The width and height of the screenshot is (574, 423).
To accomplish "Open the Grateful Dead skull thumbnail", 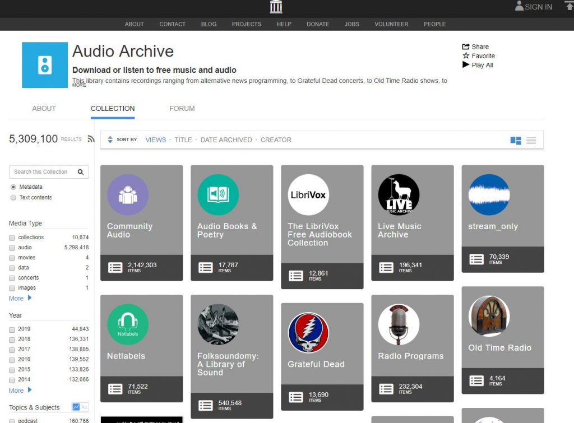I will pos(308,333).
